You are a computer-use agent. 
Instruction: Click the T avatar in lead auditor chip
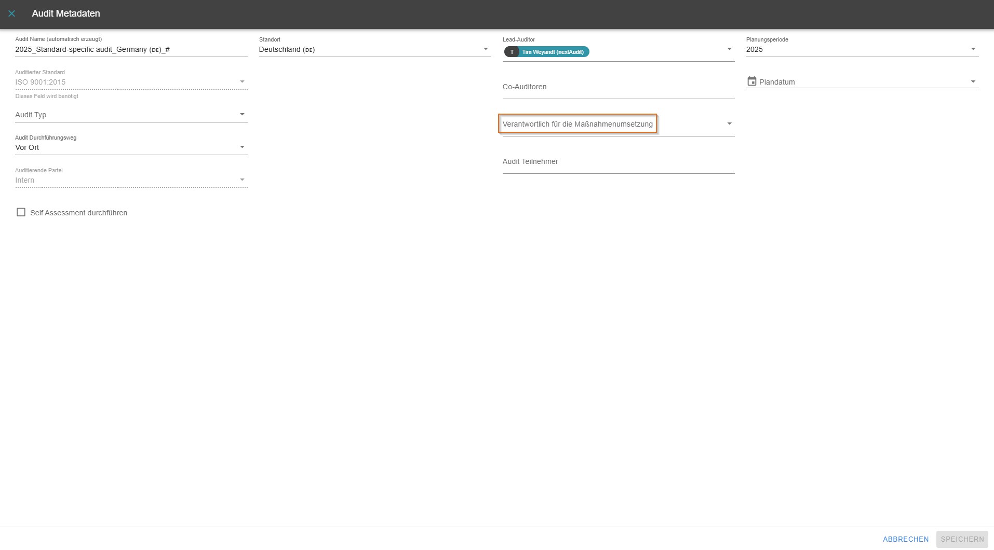click(x=512, y=52)
